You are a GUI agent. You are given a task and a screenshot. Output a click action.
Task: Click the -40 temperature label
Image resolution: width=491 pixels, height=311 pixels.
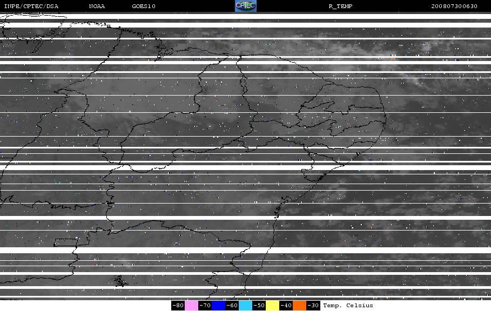pos(286,306)
